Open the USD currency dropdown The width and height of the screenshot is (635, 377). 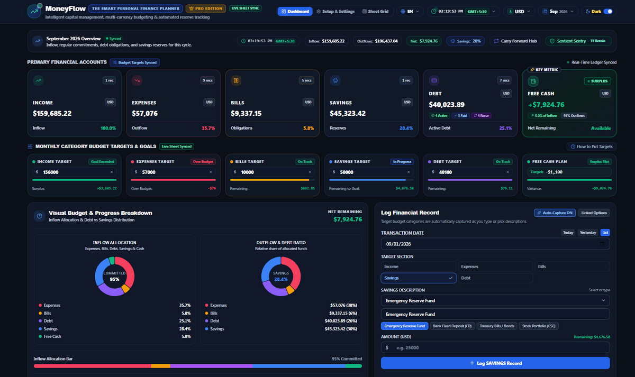coord(519,11)
